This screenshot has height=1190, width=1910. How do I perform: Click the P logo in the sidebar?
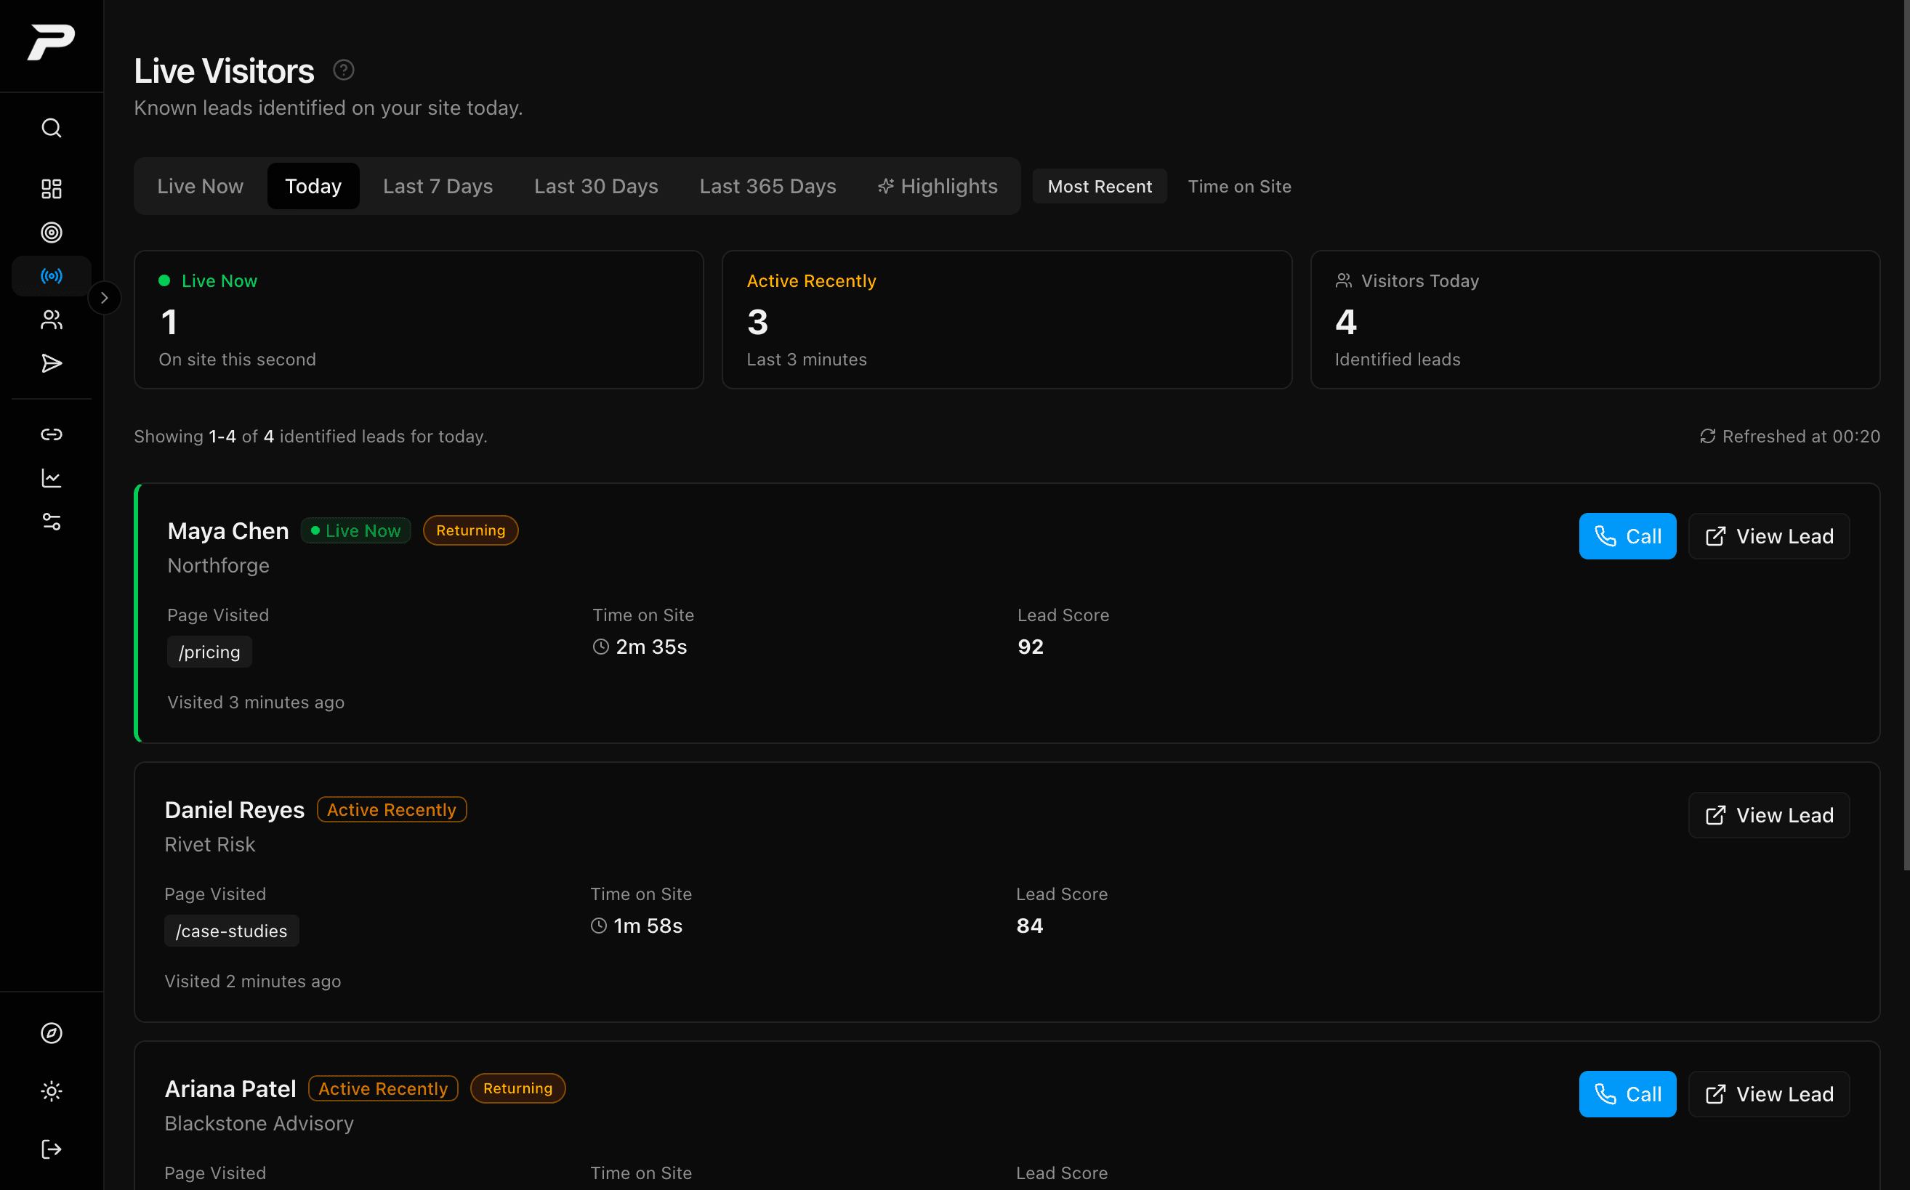tap(51, 41)
